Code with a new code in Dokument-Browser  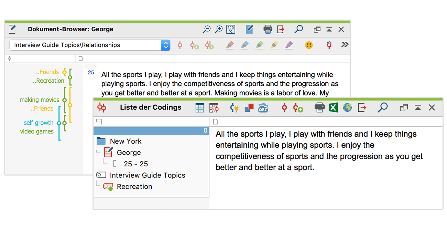[x=195, y=45]
